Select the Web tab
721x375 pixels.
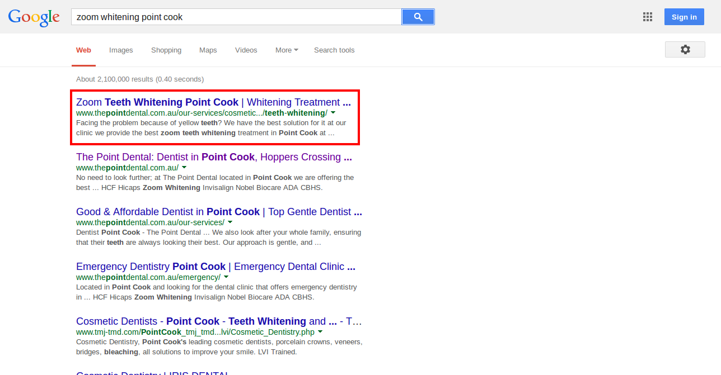(x=83, y=50)
